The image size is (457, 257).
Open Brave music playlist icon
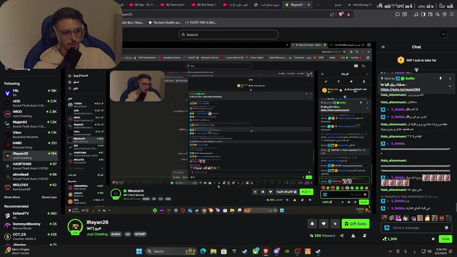click(416, 14)
